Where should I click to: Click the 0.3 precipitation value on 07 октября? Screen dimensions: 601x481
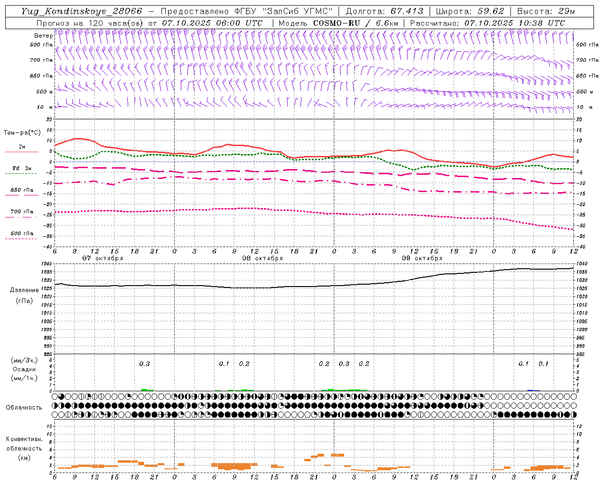[x=145, y=364]
